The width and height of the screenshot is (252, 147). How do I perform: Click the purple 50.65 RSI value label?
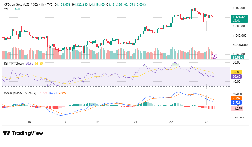[236, 77]
